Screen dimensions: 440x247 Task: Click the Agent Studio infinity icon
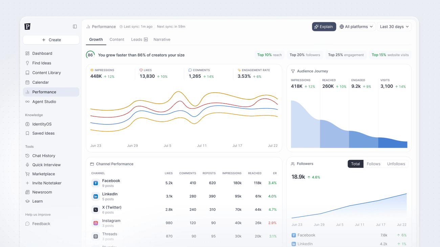[27, 102]
